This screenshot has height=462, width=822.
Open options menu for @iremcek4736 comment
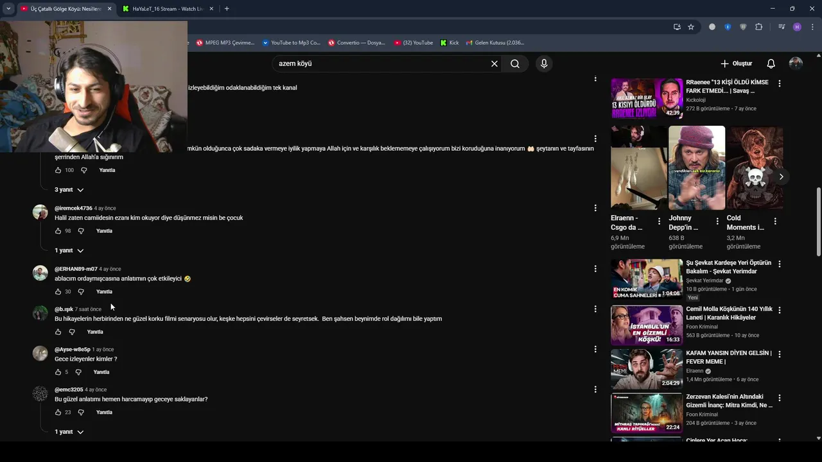tap(595, 208)
